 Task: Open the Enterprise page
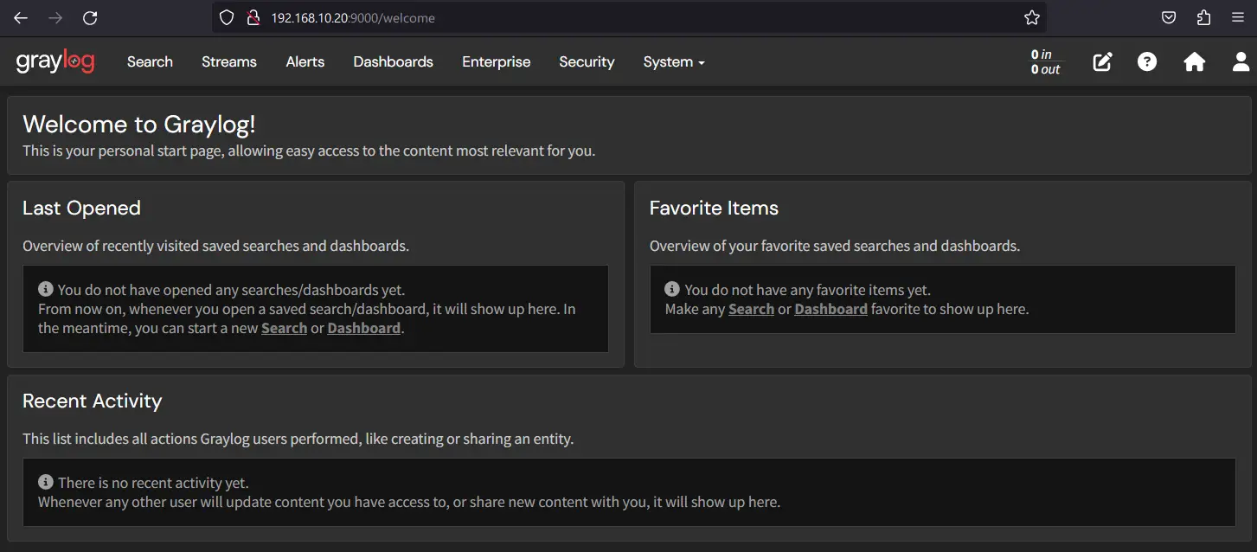point(497,61)
